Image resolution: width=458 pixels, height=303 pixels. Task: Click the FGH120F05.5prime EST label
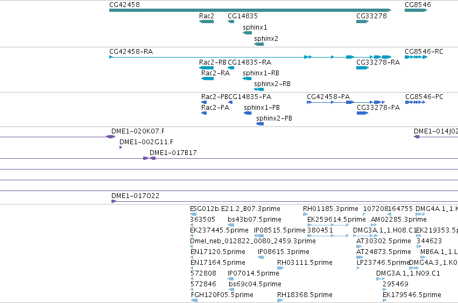pyautogui.click(x=222, y=295)
